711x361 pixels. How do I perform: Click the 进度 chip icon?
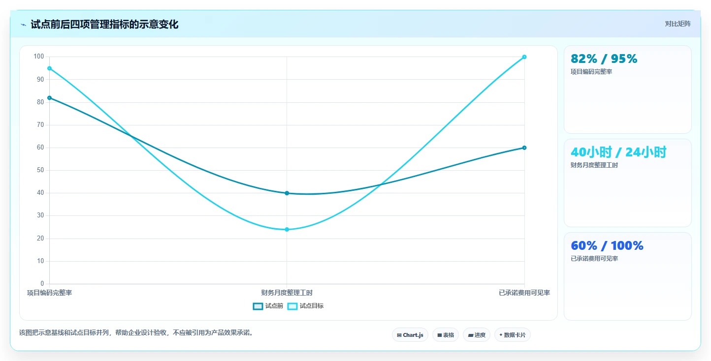pyautogui.click(x=470, y=335)
